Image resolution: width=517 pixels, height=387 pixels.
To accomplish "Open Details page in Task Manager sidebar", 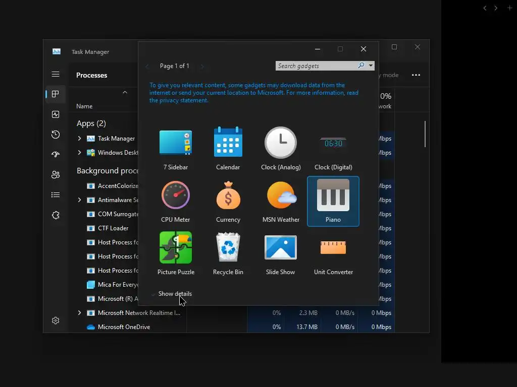I will tap(56, 195).
